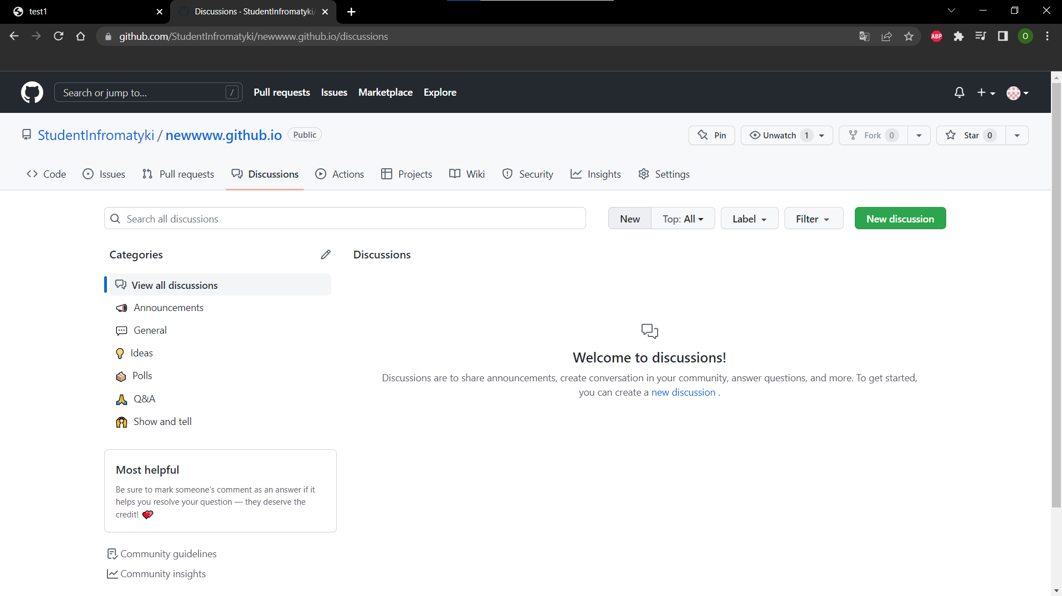
Task: Switch to the Actions tab
Action: tap(340, 174)
